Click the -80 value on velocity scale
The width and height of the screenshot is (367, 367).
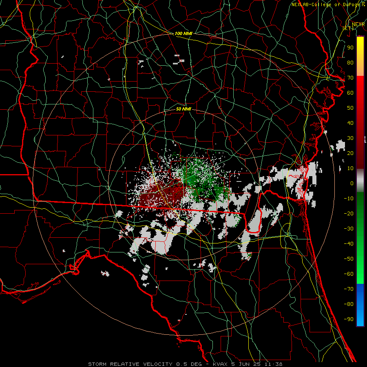(x=349, y=304)
